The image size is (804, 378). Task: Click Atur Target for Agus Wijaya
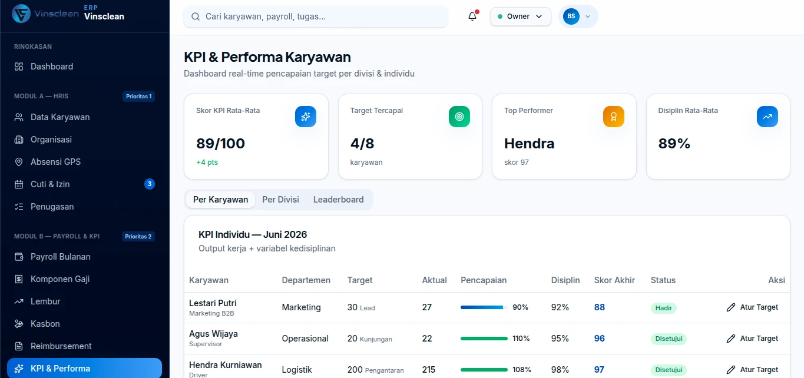[x=752, y=339]
